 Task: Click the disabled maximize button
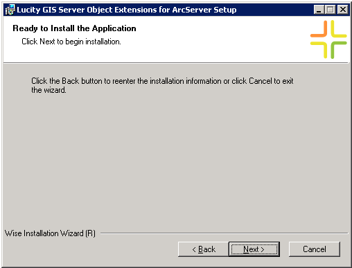click(331, 10)
